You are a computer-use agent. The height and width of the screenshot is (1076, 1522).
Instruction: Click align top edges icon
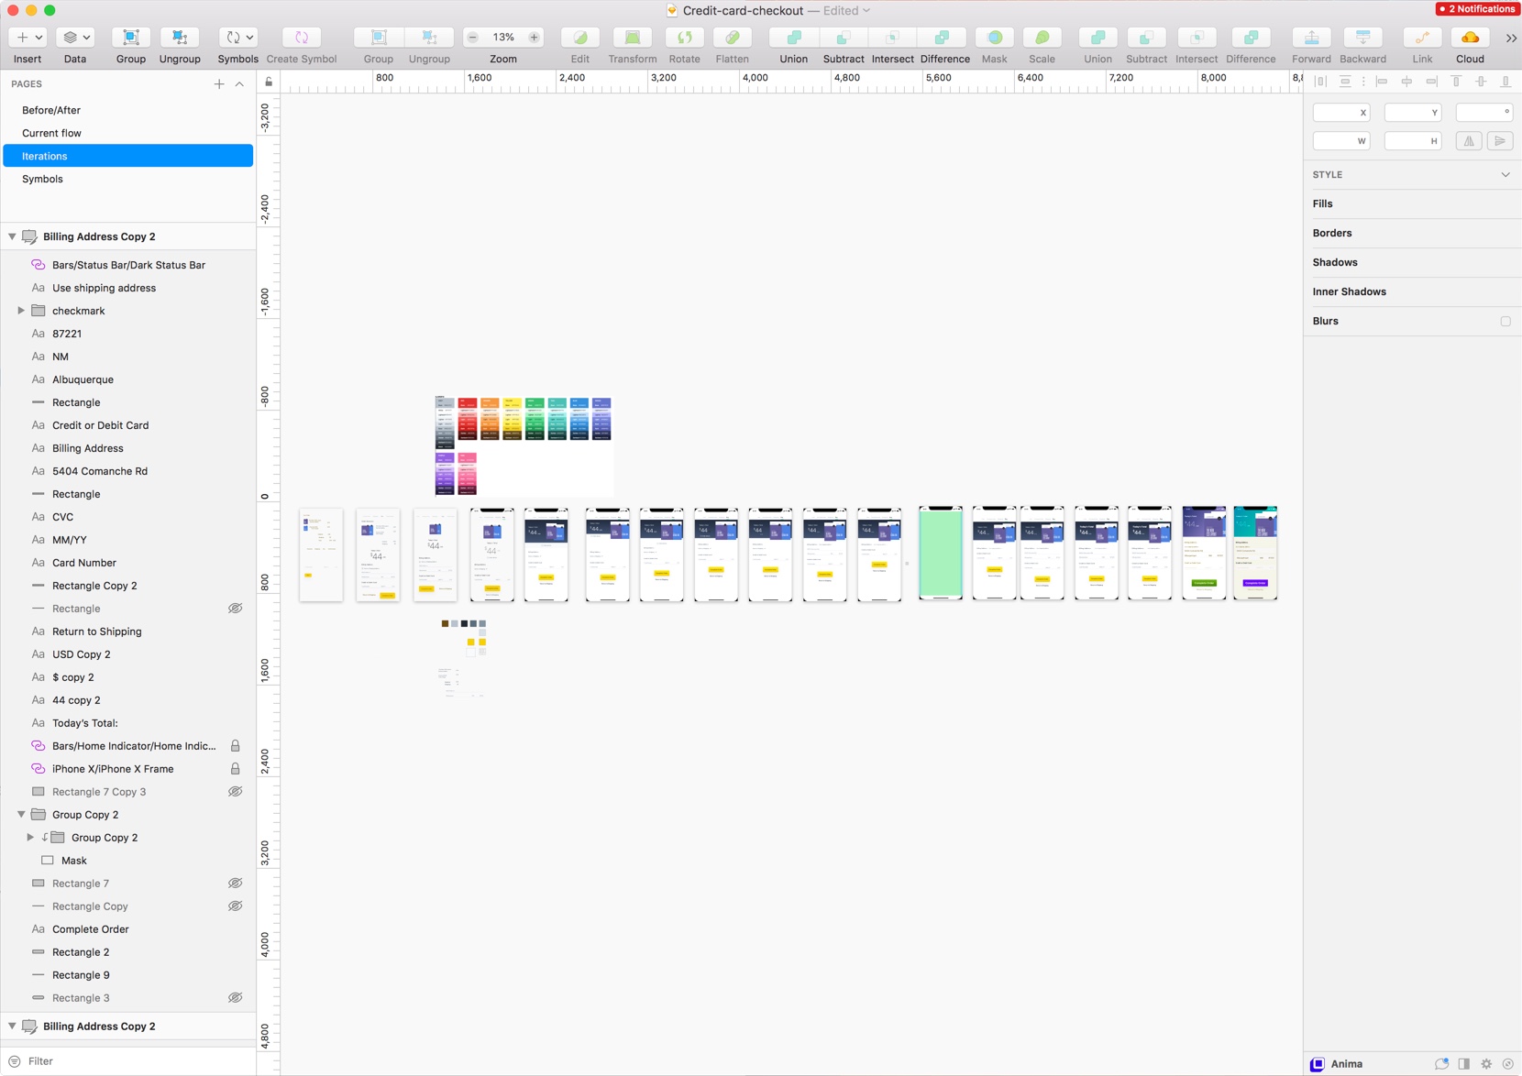(1456, 82)
